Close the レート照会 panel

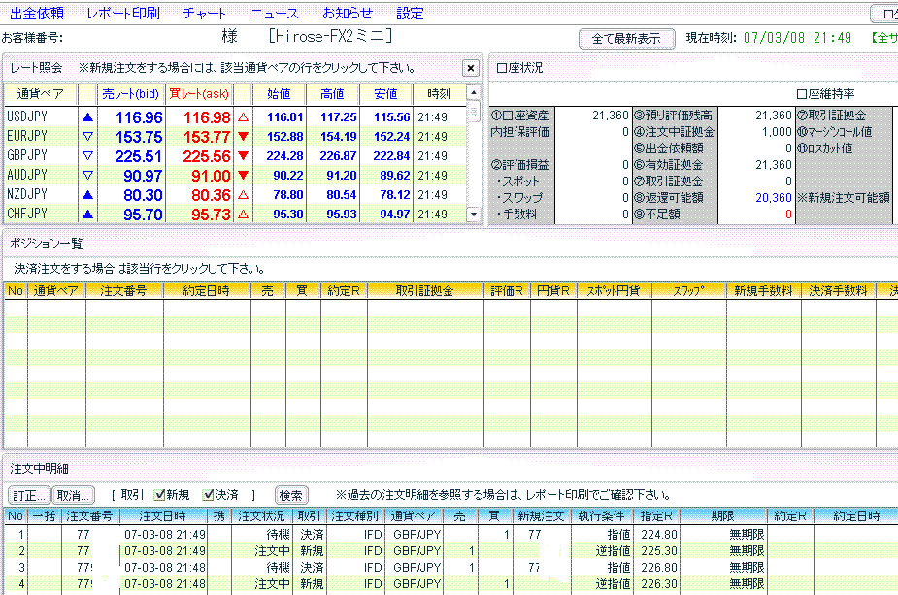[470, 68]
